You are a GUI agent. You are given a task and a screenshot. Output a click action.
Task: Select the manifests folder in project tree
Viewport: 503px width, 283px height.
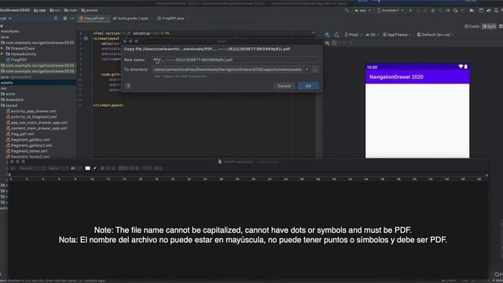click(10, 31)
